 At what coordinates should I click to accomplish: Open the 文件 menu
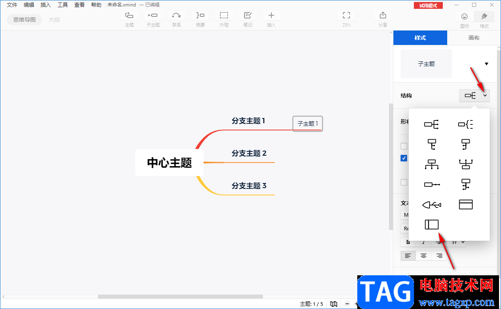click(12, 5)
